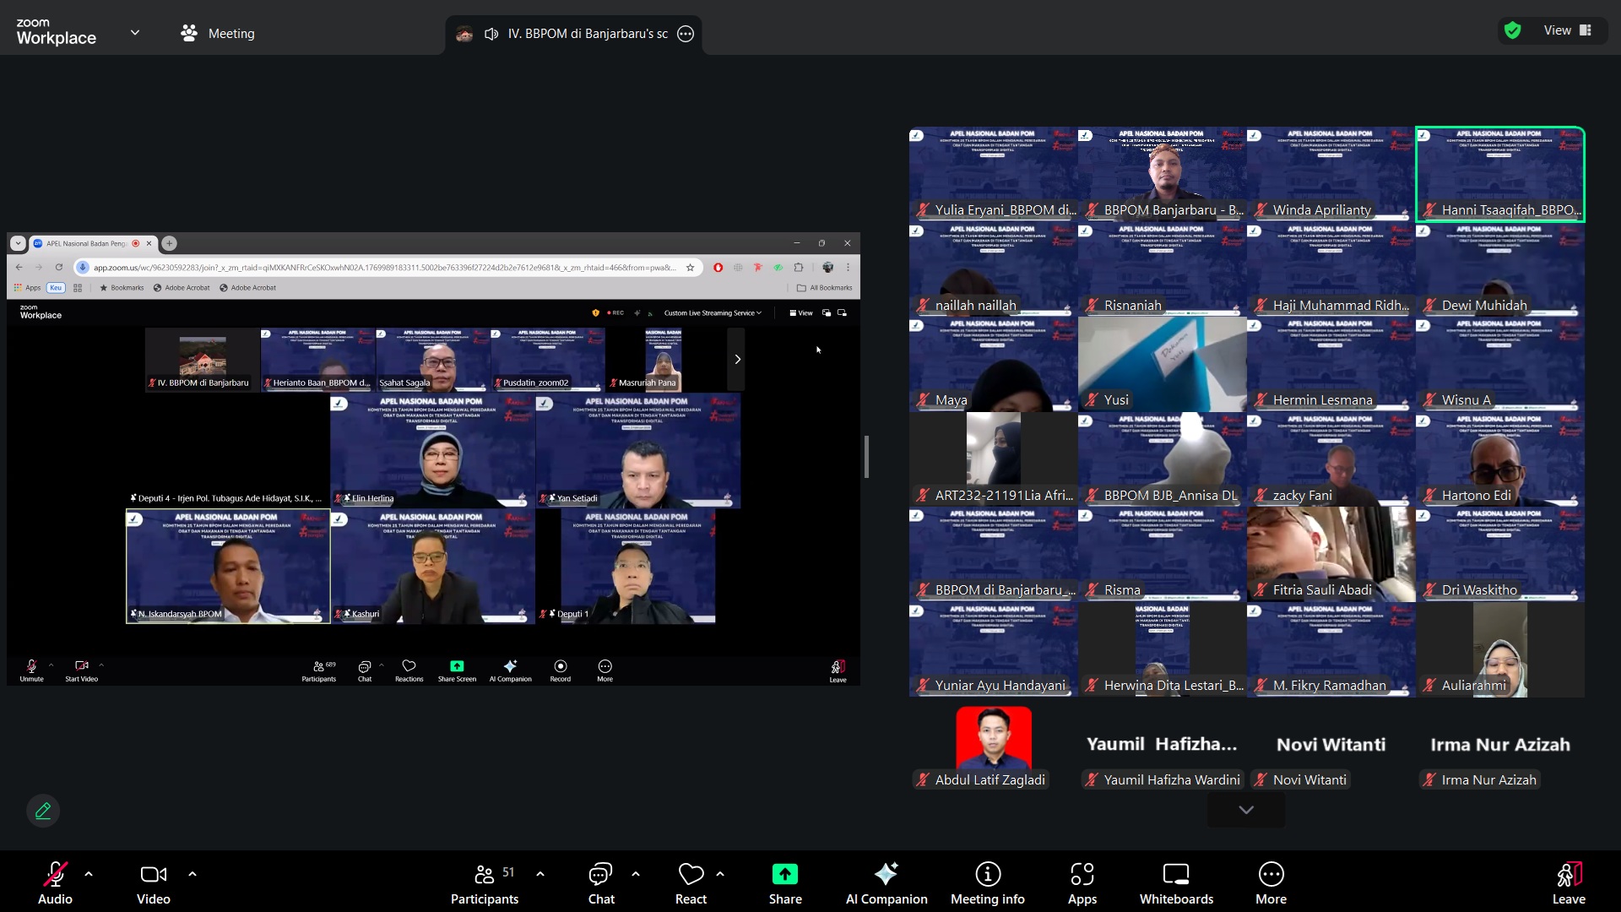Expand video options arrow beside Video
Image resolution: width=1621 pixels, height=912 pixels.
(x=192, y=874)
